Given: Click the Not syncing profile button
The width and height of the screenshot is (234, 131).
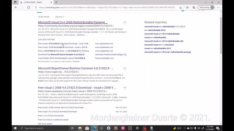Looking at the screenshot, I should [206, 7].
